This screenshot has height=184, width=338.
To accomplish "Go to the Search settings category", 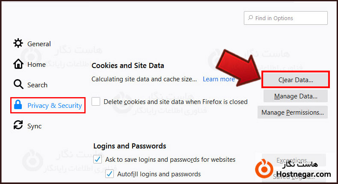I will pyautogui.click(x=37, y=85).
